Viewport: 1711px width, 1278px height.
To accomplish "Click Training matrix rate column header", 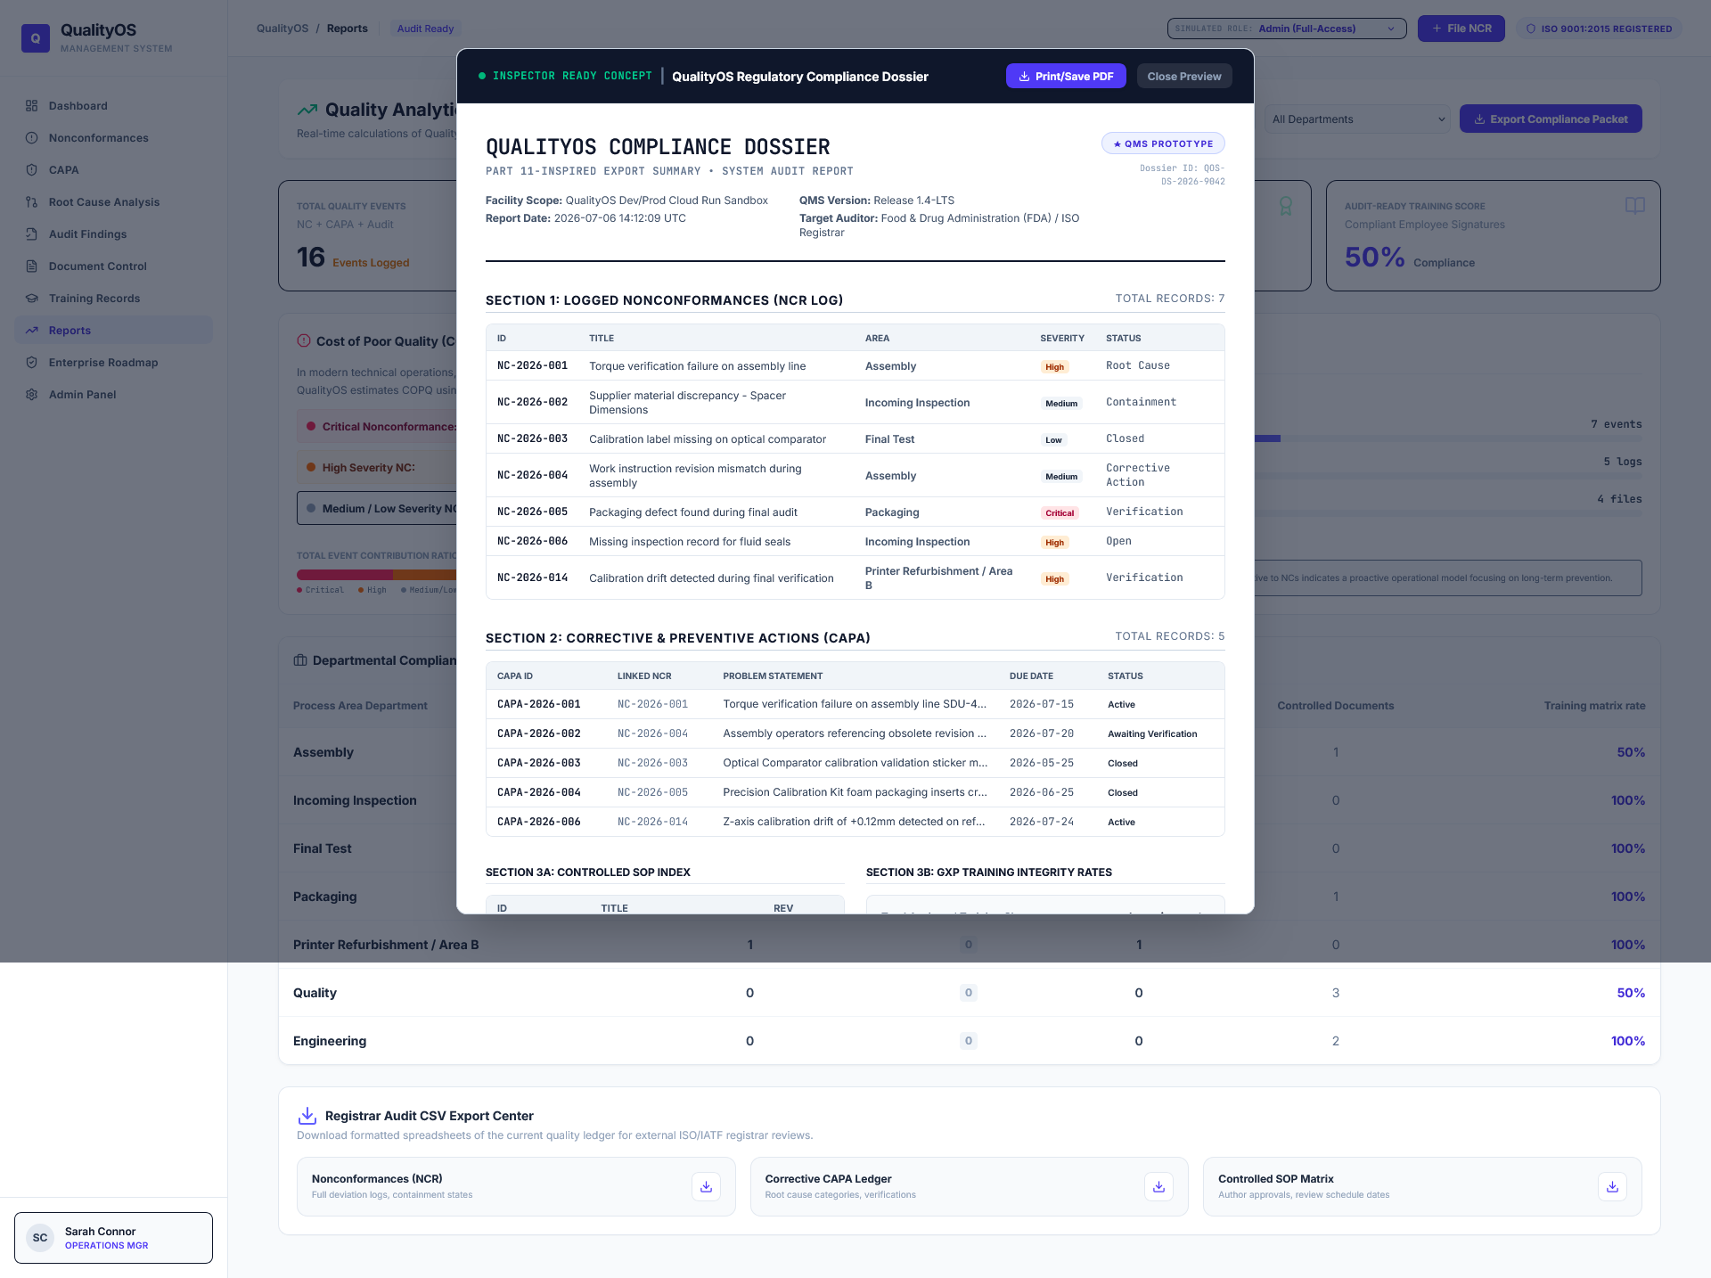I will pos(1594,706).
